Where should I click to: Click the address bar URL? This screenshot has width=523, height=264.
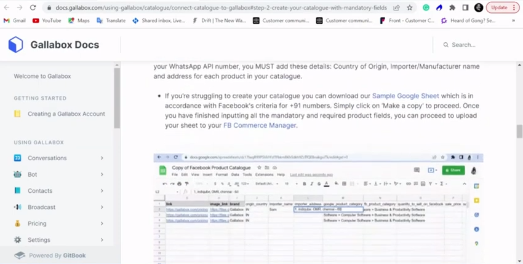[x=221, y=7]
